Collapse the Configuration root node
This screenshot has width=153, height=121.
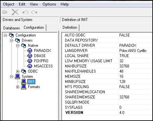5,35
